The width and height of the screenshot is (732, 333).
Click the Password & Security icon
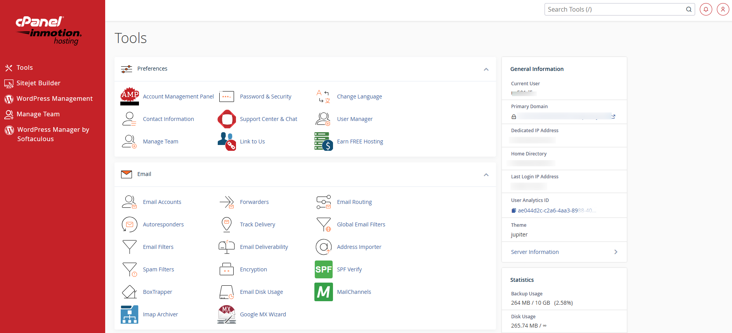click(227, 96)
